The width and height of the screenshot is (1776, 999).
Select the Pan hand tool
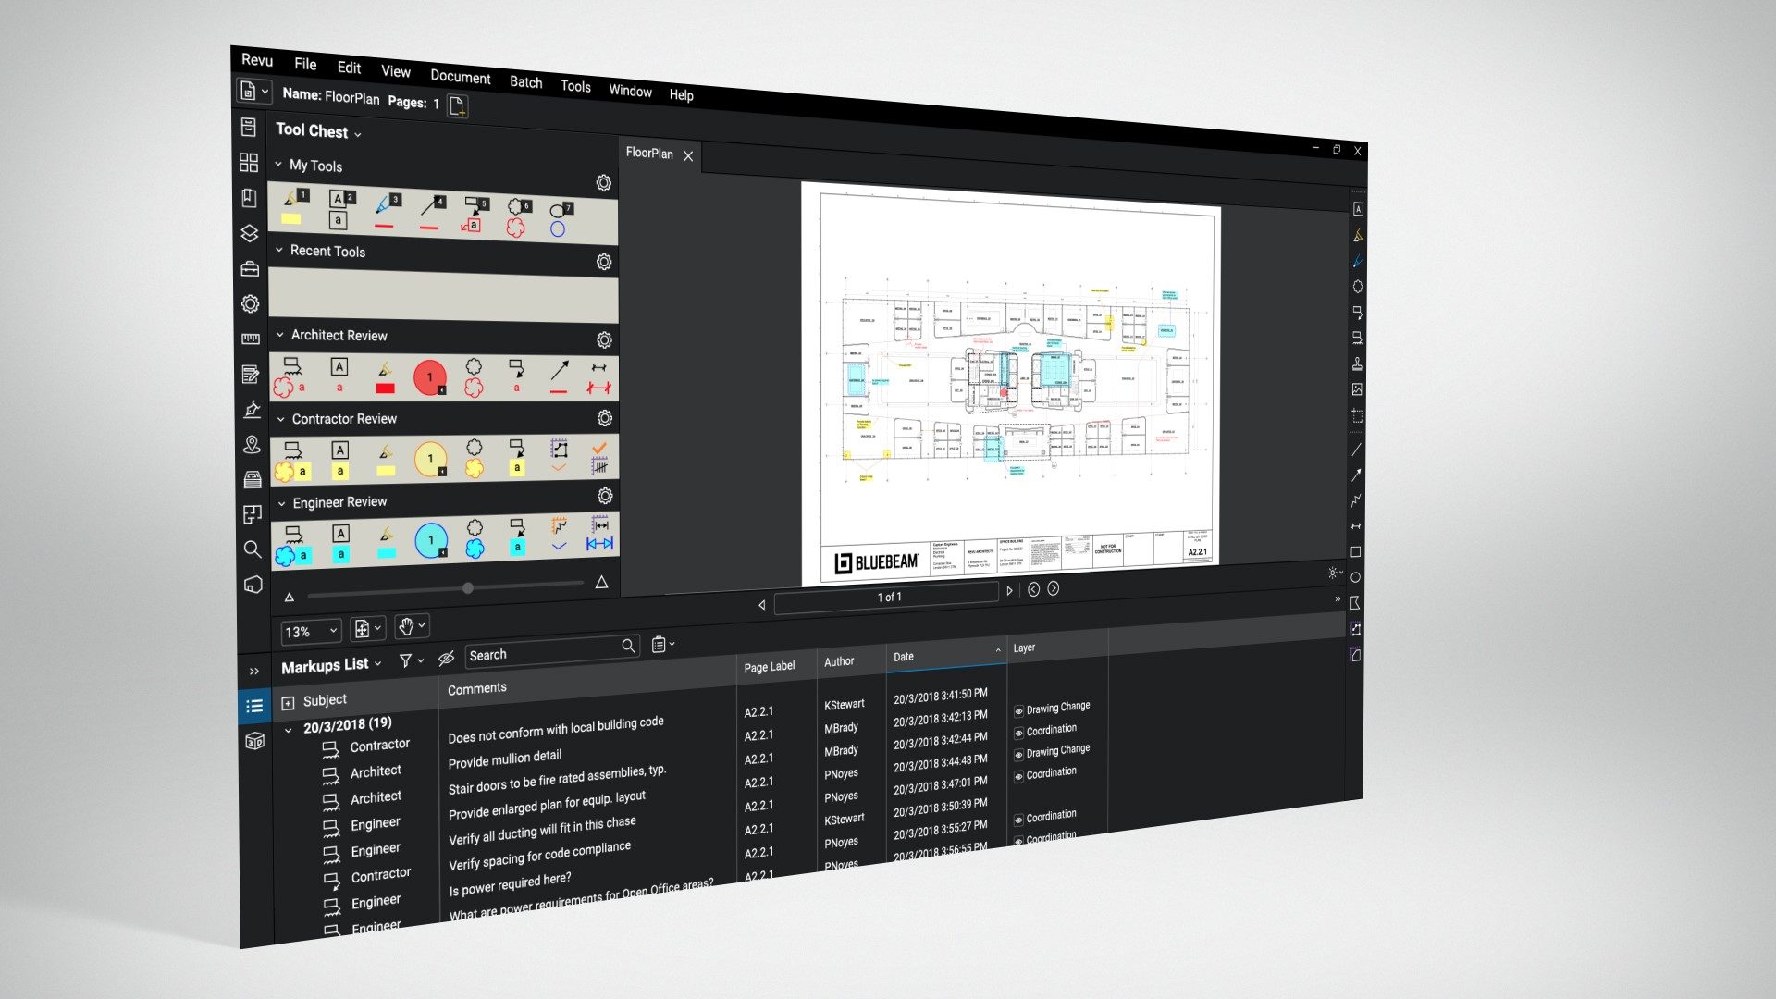(x=406, y=627)
